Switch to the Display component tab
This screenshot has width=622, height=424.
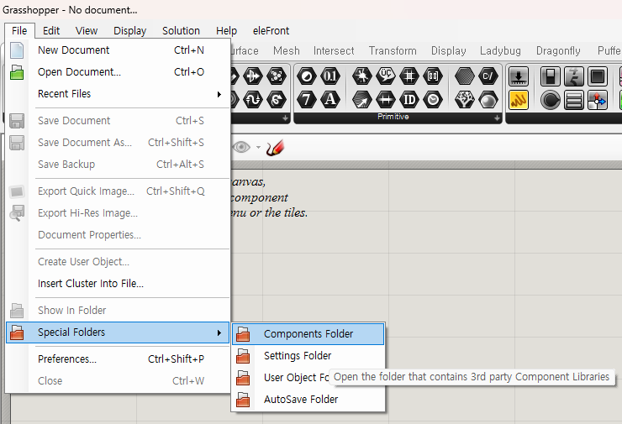[x=449, y=50]
